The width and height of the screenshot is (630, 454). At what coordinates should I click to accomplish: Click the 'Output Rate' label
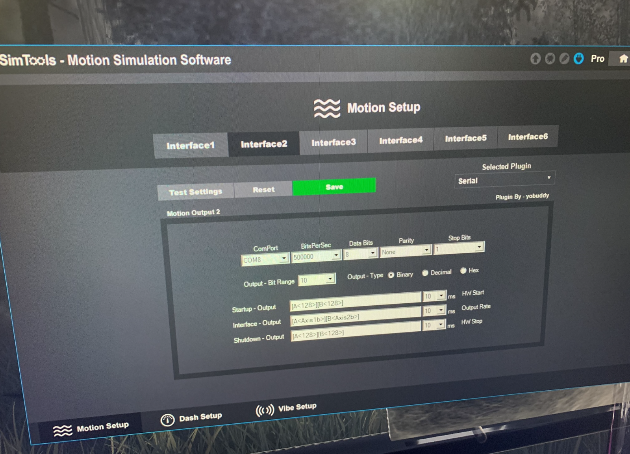pyautogui.click(x=476, y=307)
